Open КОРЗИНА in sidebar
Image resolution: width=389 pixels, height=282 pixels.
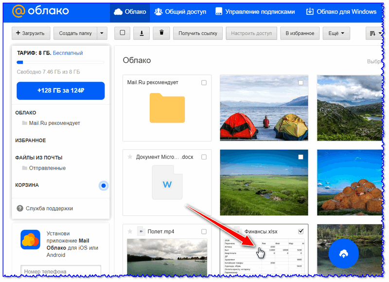pyautogui.click(x=27, y=185)
